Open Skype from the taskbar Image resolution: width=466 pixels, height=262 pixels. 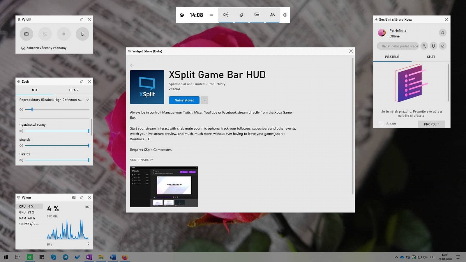tap(54, 257)
